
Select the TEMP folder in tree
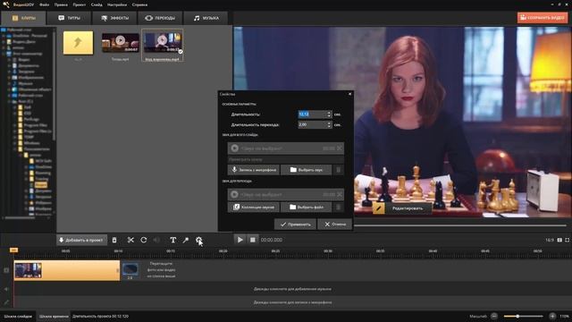(29, 137)
